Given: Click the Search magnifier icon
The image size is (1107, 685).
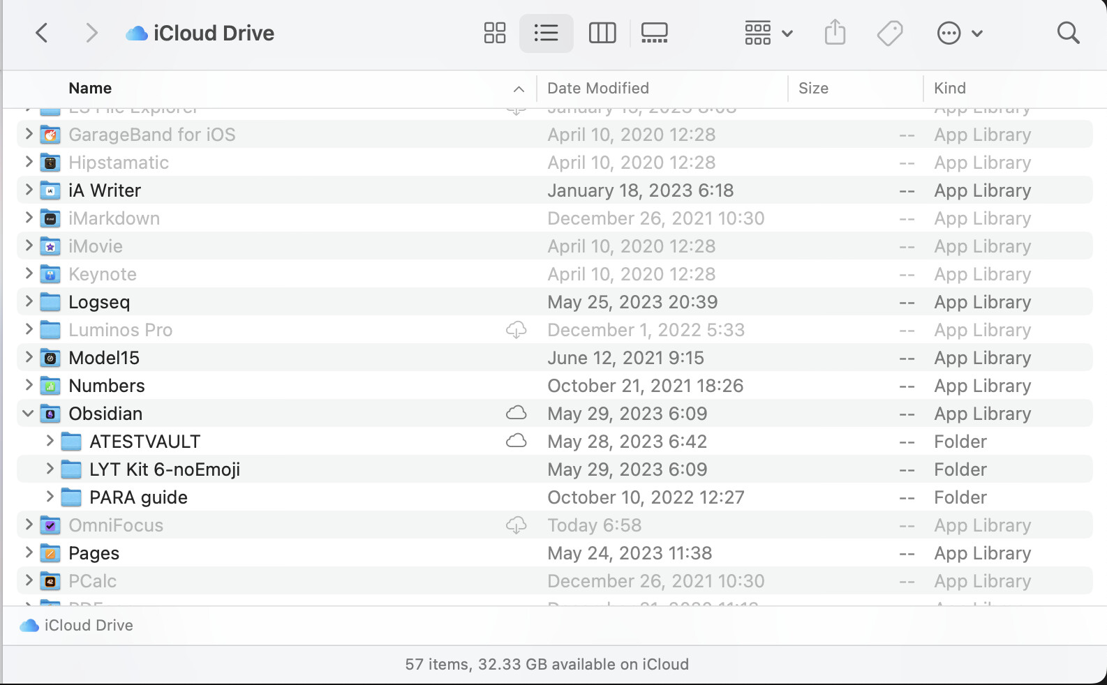Looking at the screenshot, I should point(1068,33).
